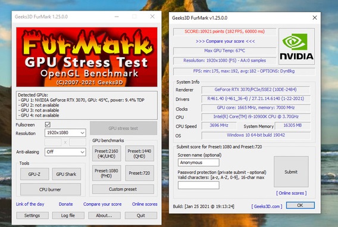Screen dimensions: 338x227
Task: Click custom resolution height field
Action: pos(77,142)
